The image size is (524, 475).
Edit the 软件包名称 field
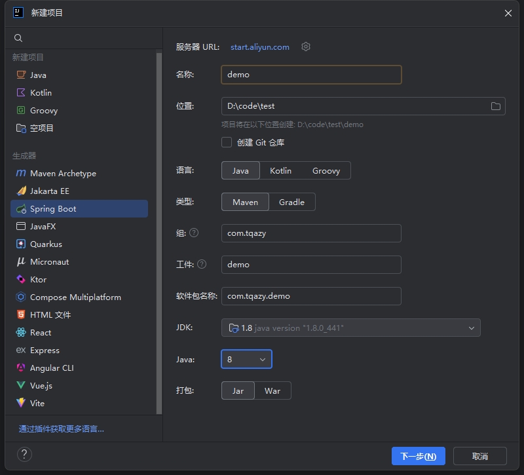point(312,296)
